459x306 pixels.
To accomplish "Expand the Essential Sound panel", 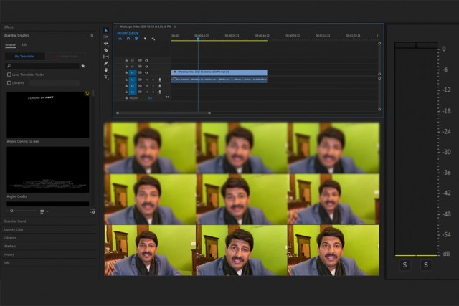I will point(15,221).
